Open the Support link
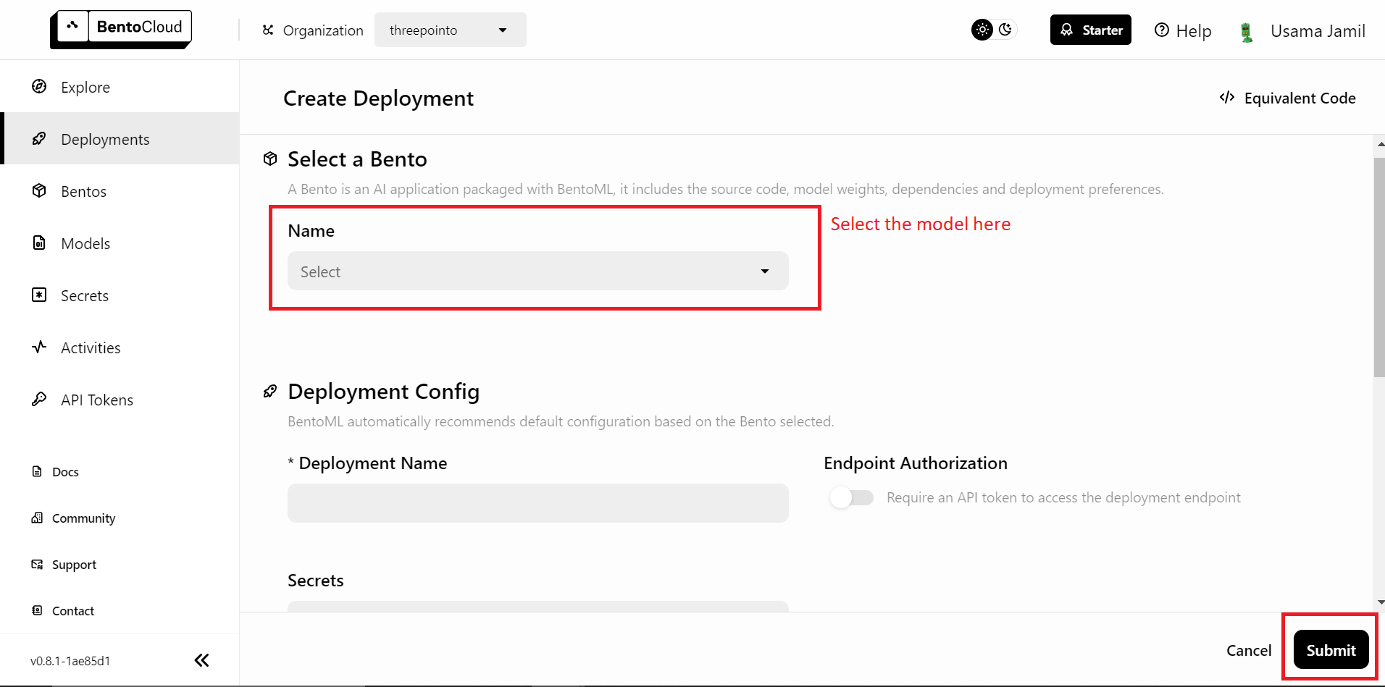 (x=74, y=565)
